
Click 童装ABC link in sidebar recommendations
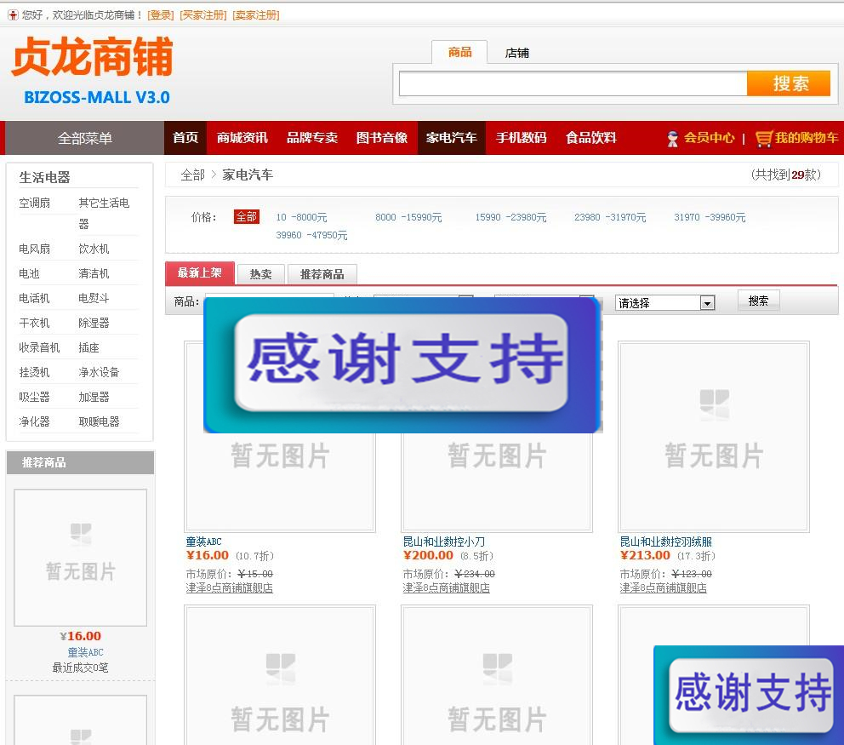coord(85,652)
